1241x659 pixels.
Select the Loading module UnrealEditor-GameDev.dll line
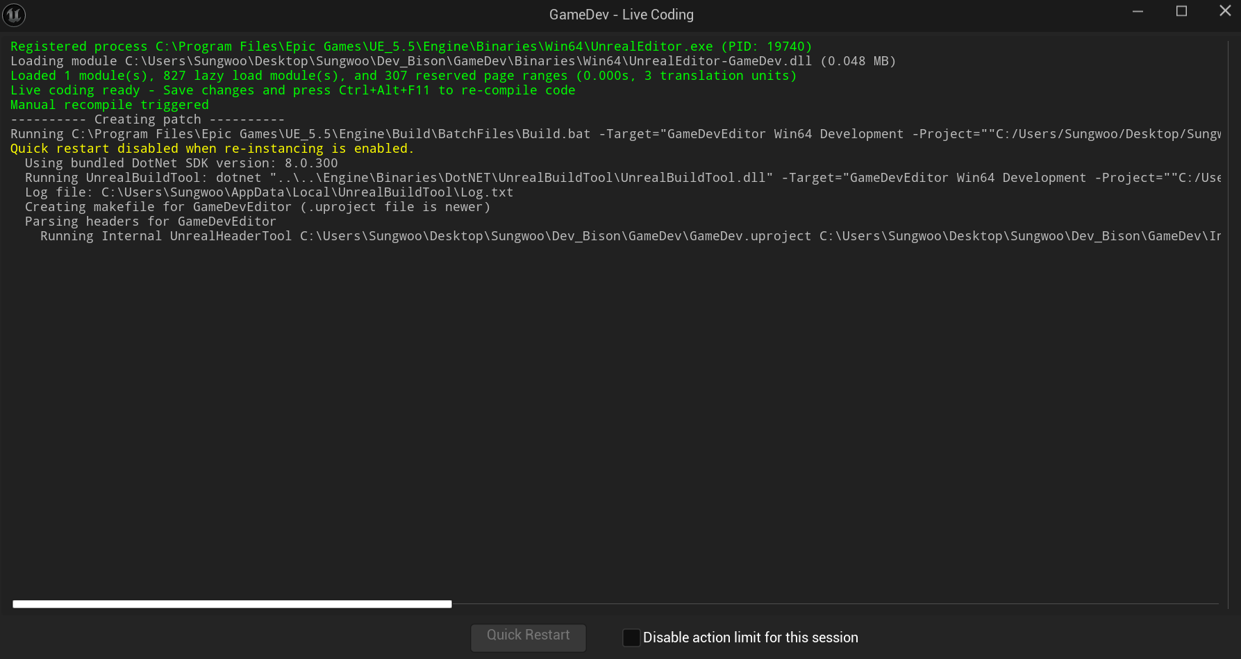tap(453, 61)
